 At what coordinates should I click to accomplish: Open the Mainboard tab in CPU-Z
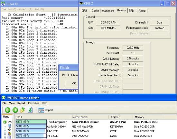point(108,11)
